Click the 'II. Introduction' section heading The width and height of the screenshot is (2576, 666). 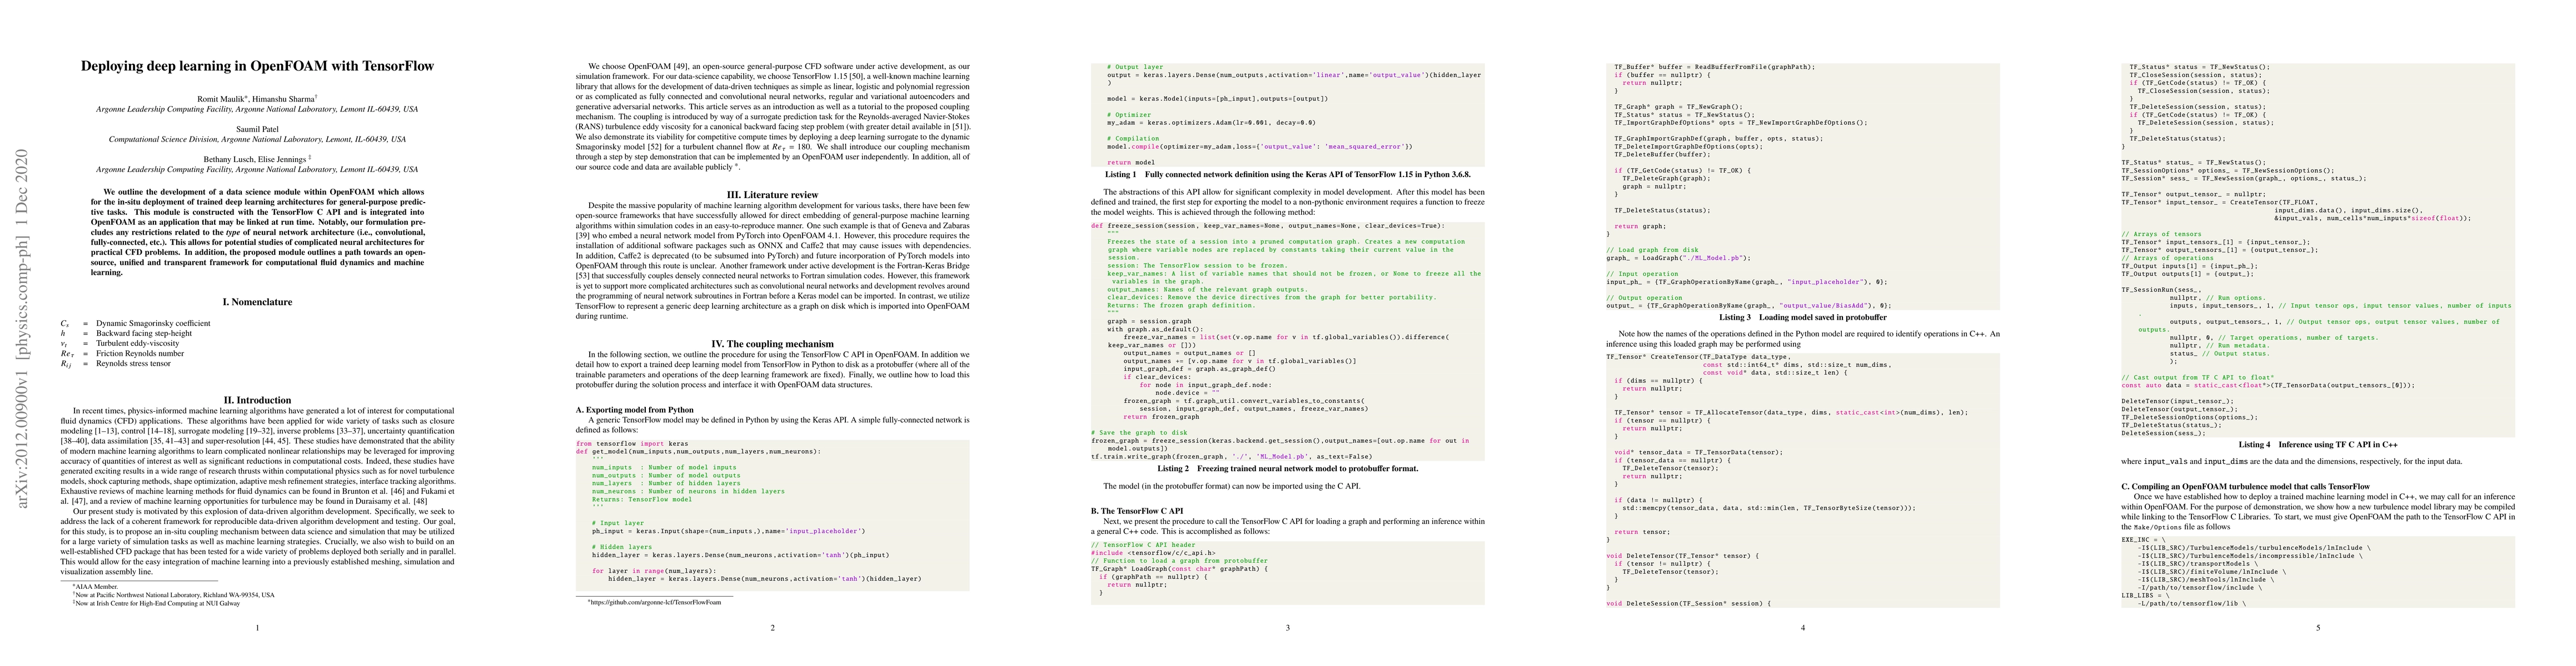tap(257, 400)
